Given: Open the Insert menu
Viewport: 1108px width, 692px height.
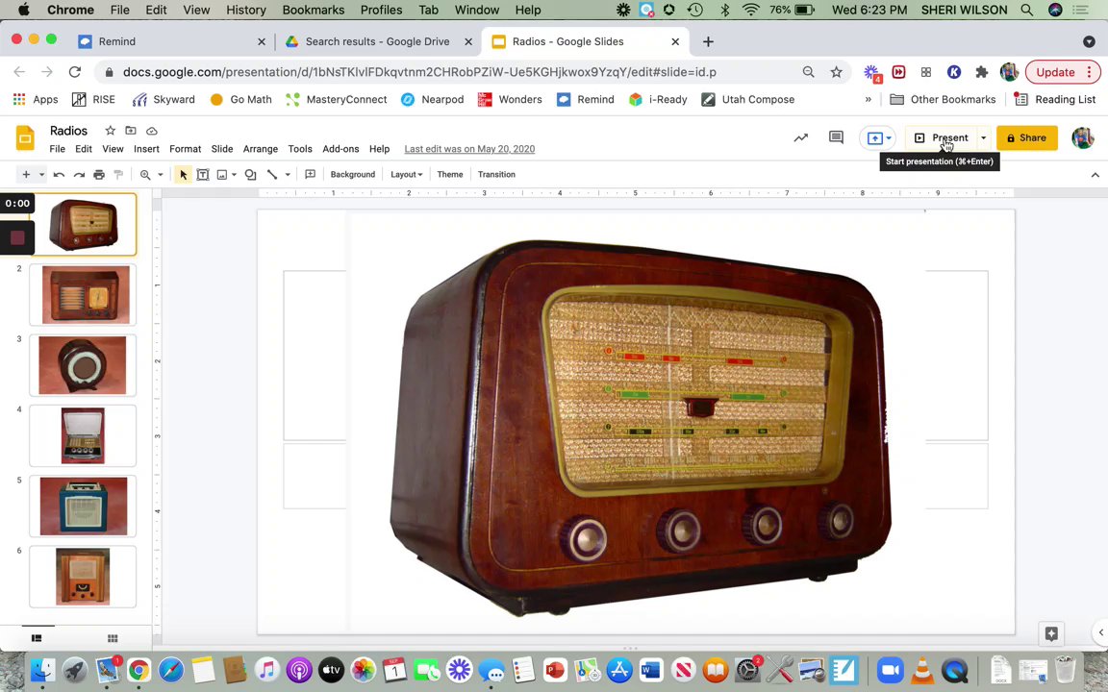Looking at the screenshot, I should click(146, 149).
